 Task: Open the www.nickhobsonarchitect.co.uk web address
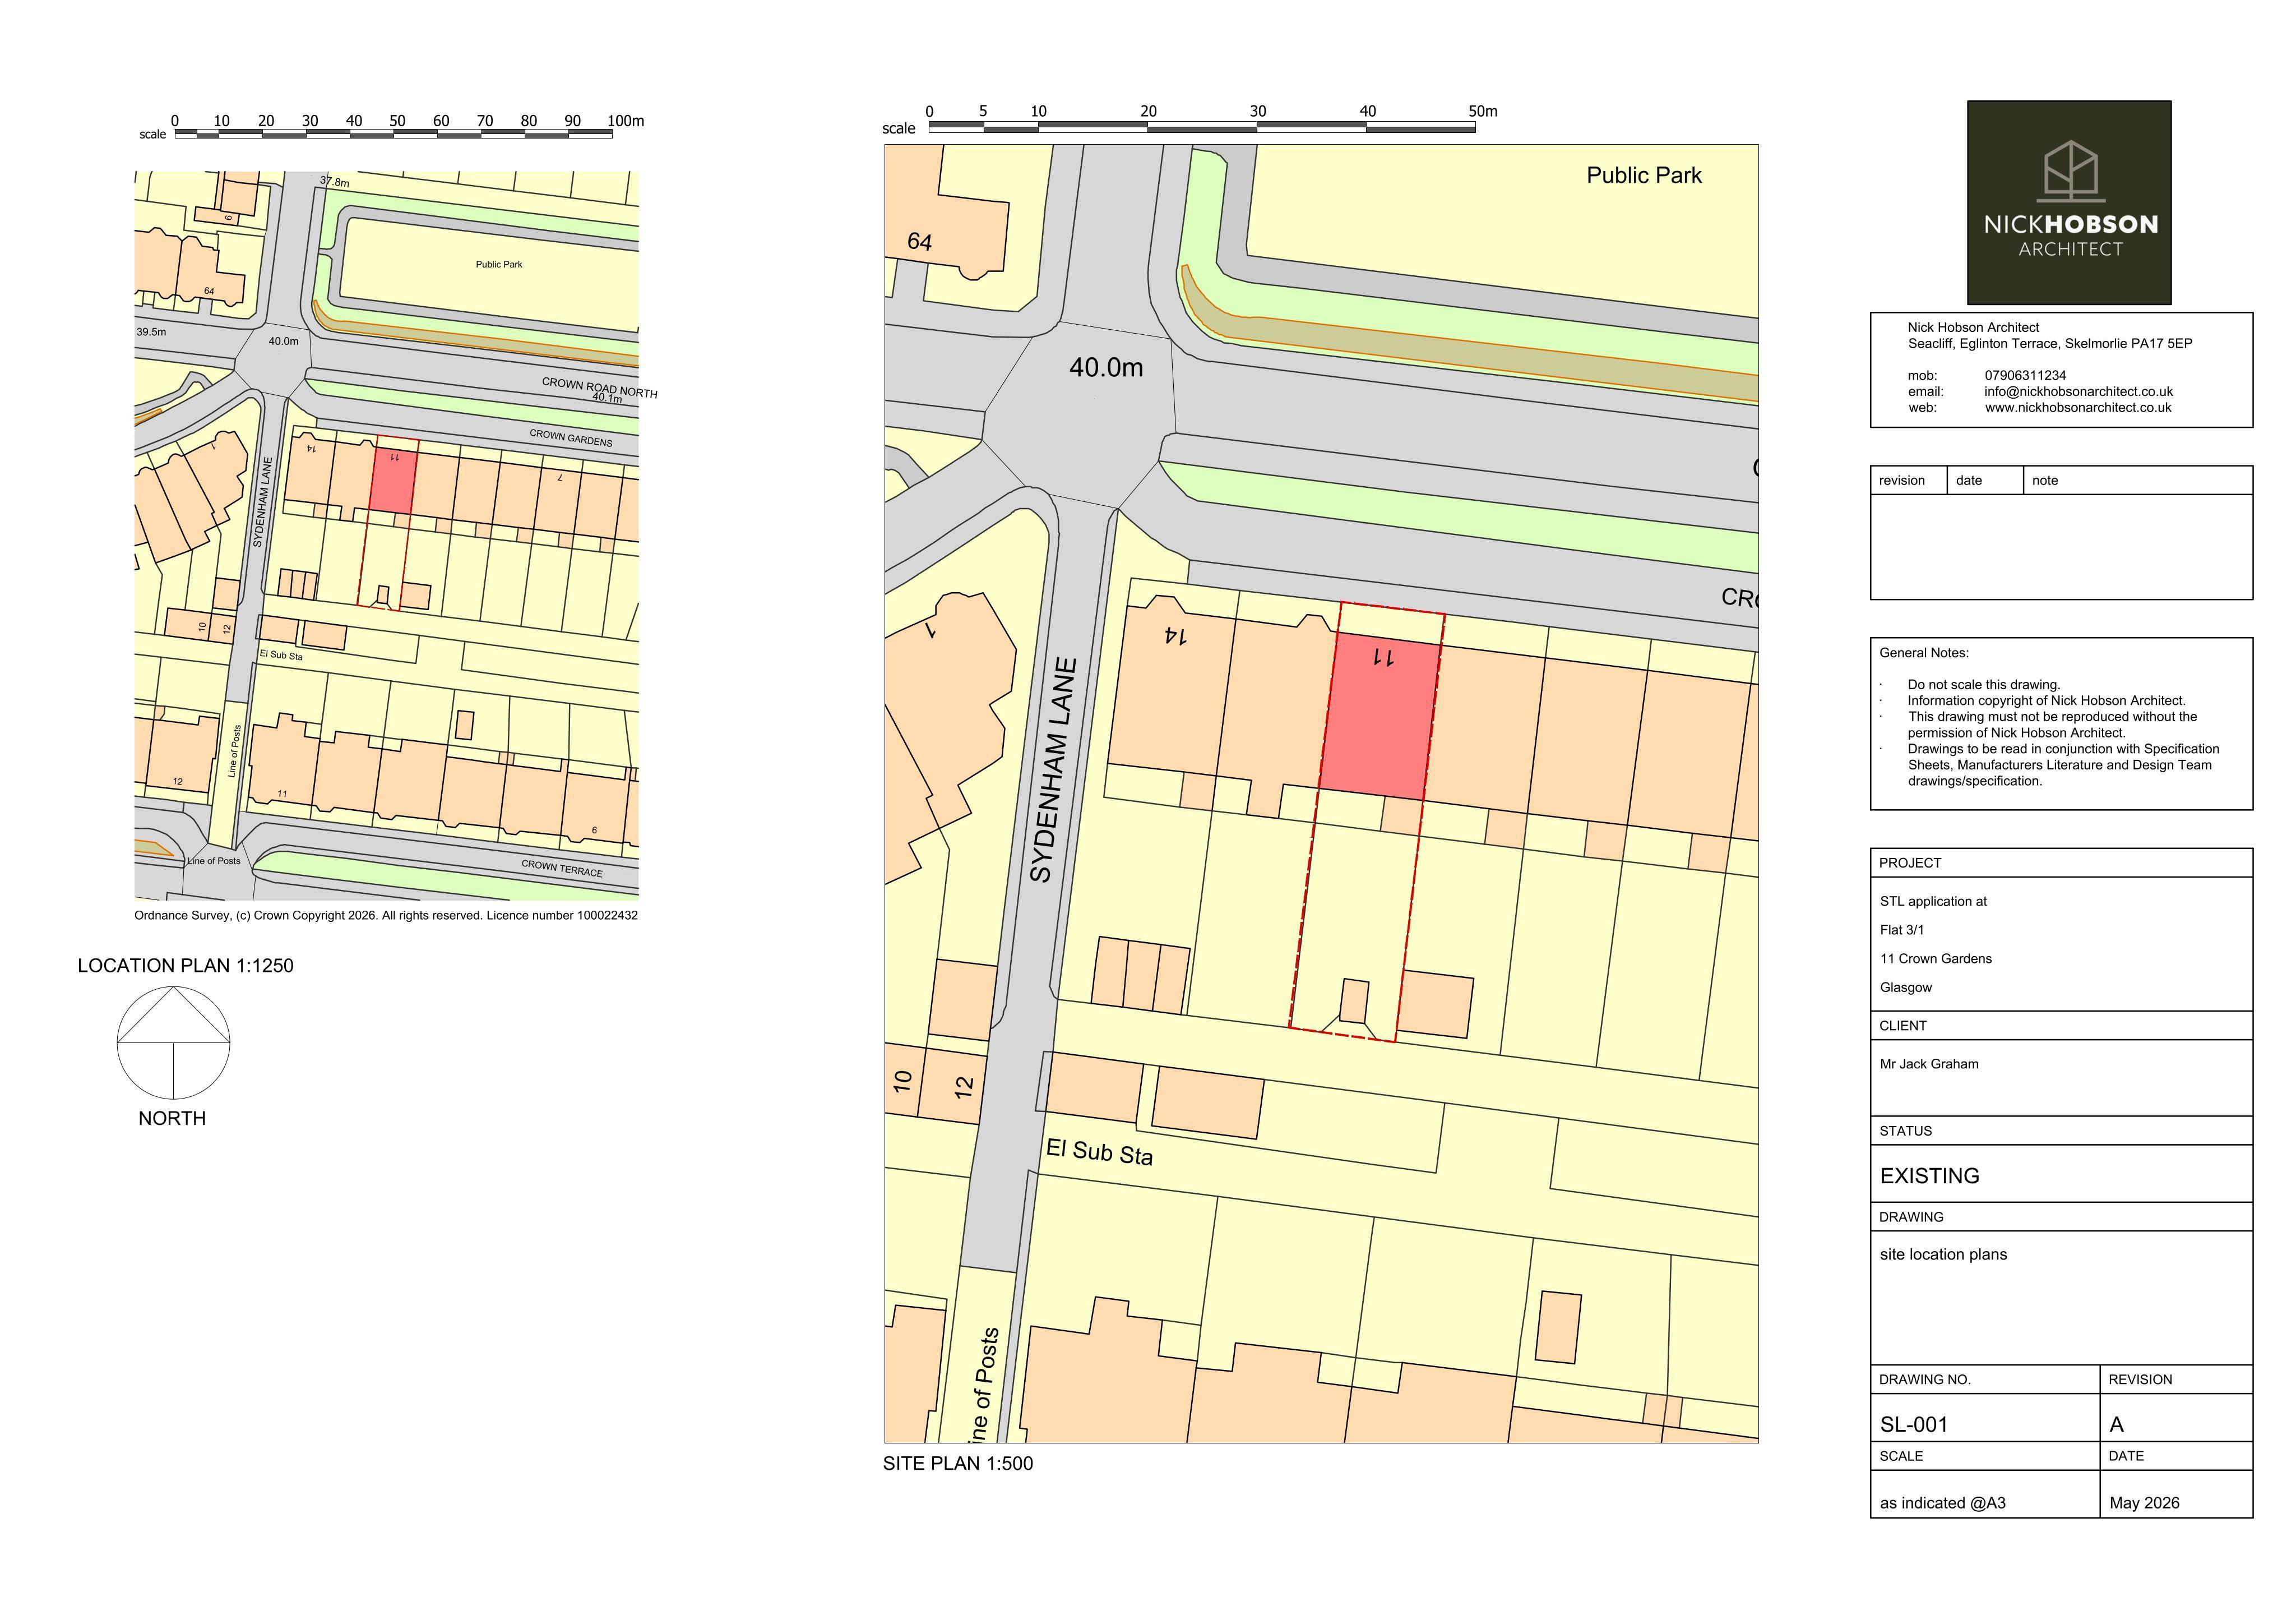tap(2077, 407)
